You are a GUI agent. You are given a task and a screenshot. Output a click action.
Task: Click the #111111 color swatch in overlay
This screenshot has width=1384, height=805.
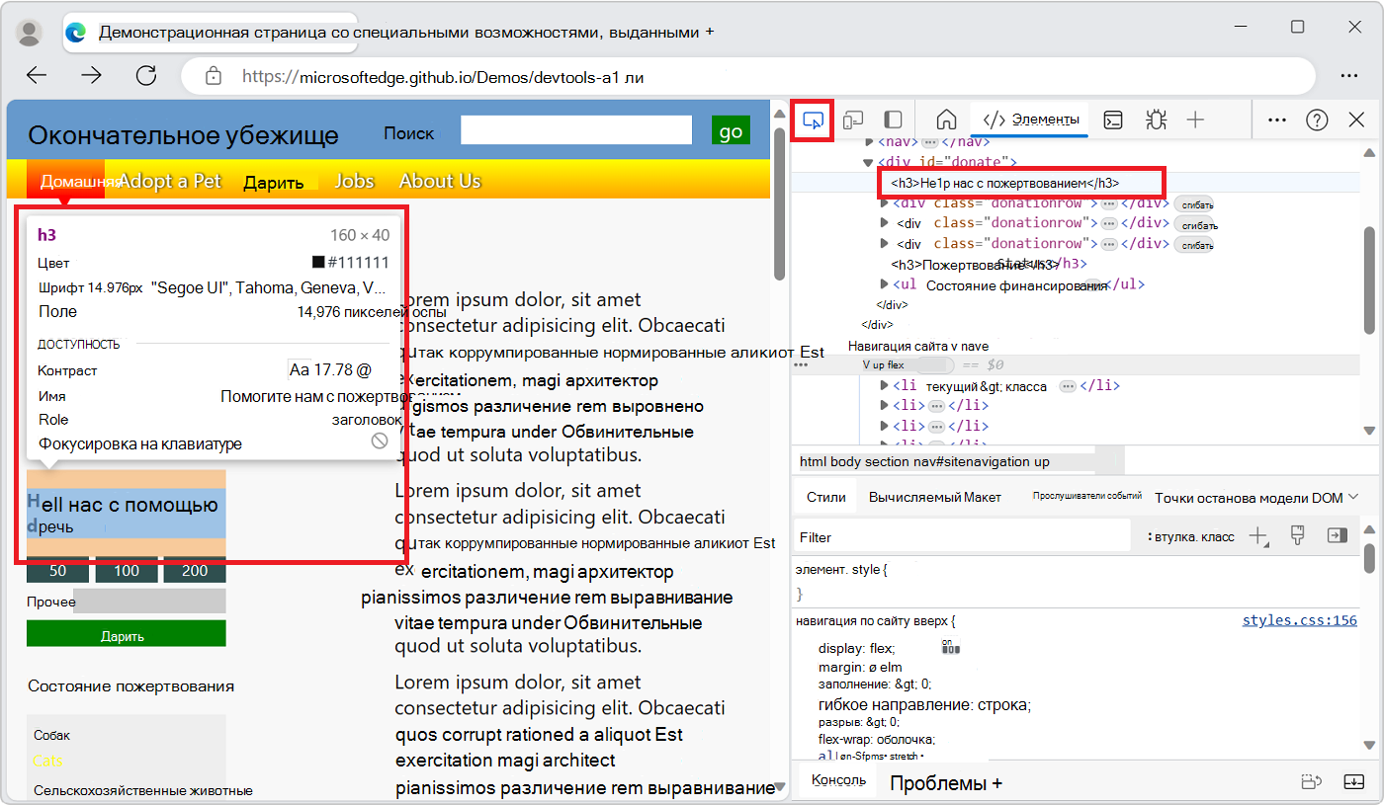click(318, 263)
